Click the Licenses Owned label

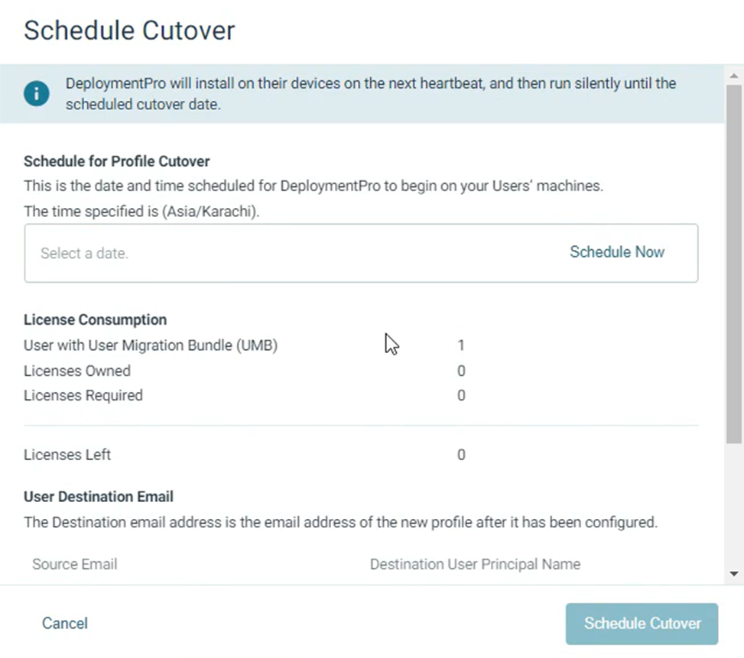click(77, 371)
